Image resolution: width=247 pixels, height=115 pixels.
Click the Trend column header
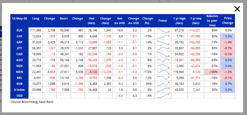coord(163,21)
